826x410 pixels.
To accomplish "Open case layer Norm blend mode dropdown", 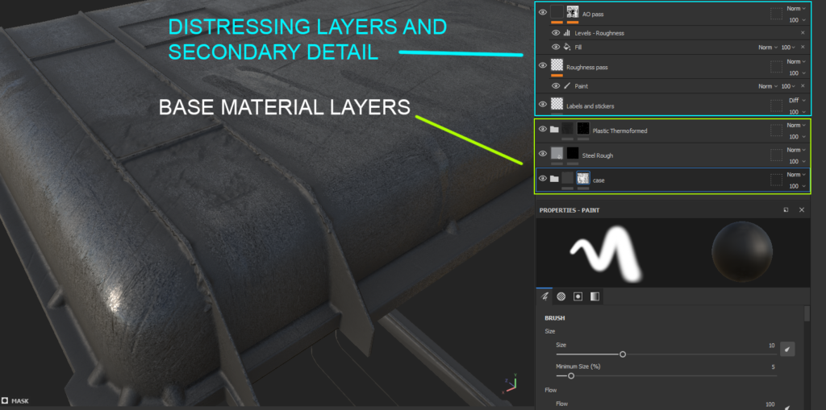I will pyautogui.click(x=796, y=174).
